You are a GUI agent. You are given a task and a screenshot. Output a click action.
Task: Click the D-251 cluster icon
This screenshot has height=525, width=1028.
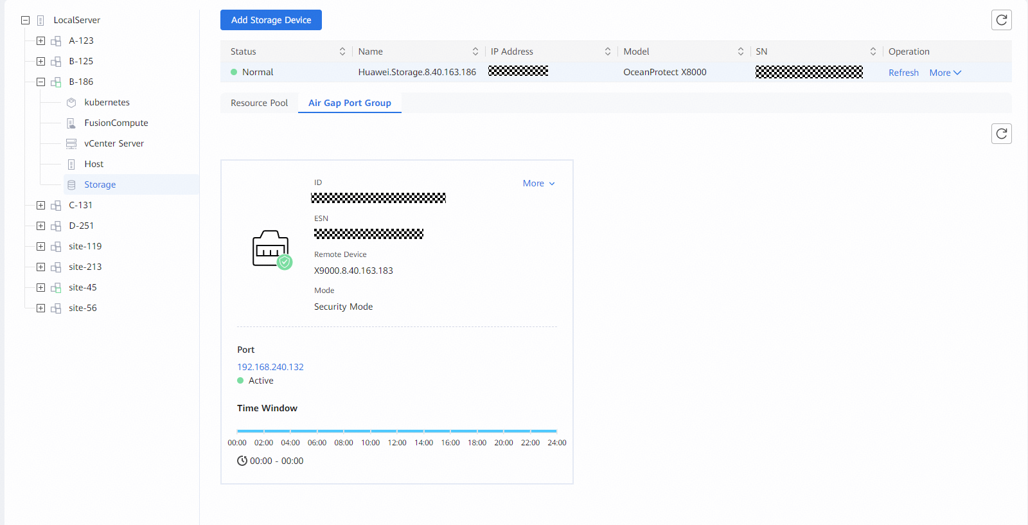56,226
